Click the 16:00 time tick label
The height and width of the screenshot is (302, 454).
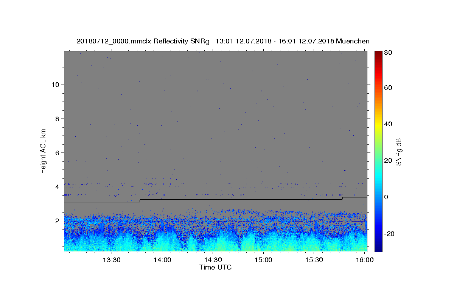[364, 260]
